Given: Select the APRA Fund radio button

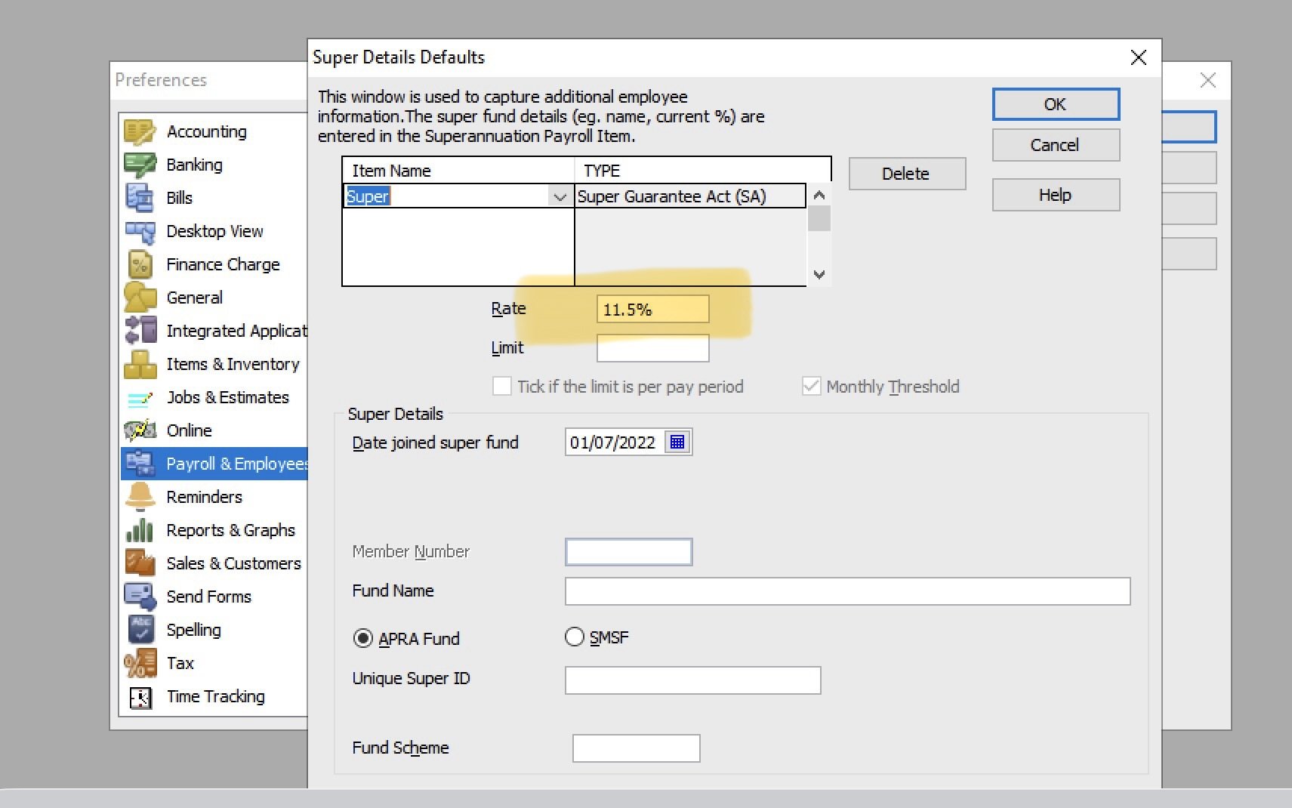Looking at the screenshot, I should pyautogui.click(x=363, y=639).
